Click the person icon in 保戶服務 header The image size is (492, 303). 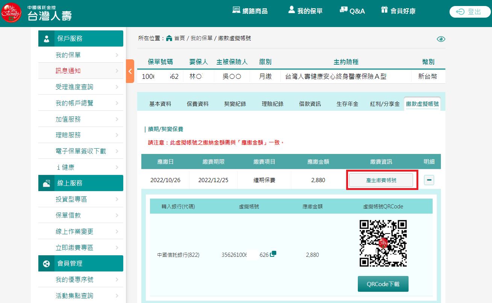pyautogui.click(x=47, y=39)
